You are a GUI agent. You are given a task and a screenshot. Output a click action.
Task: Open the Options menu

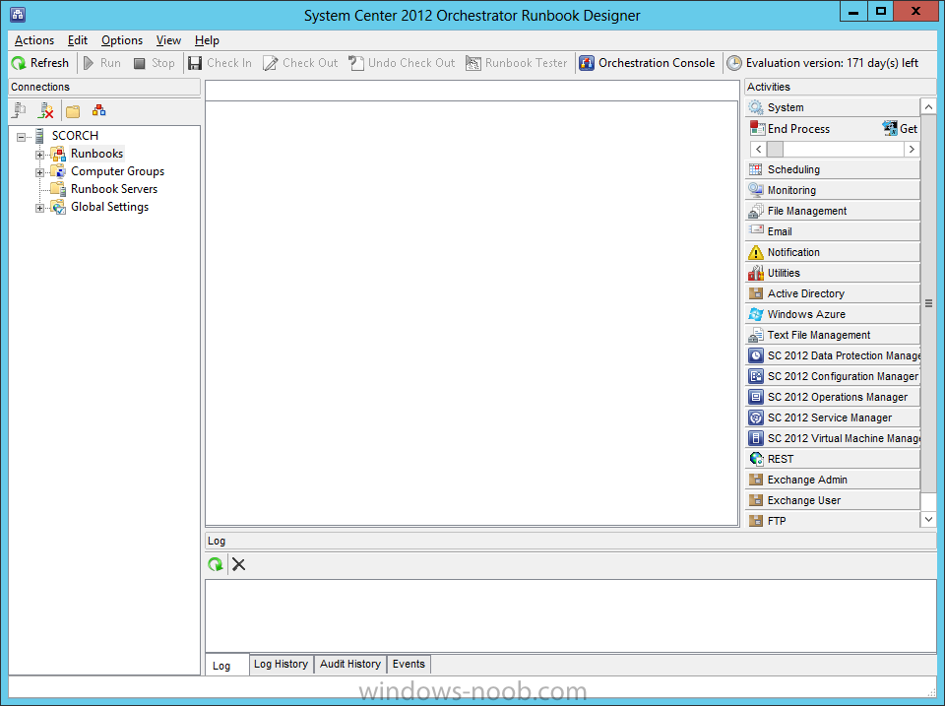point(122,40)
